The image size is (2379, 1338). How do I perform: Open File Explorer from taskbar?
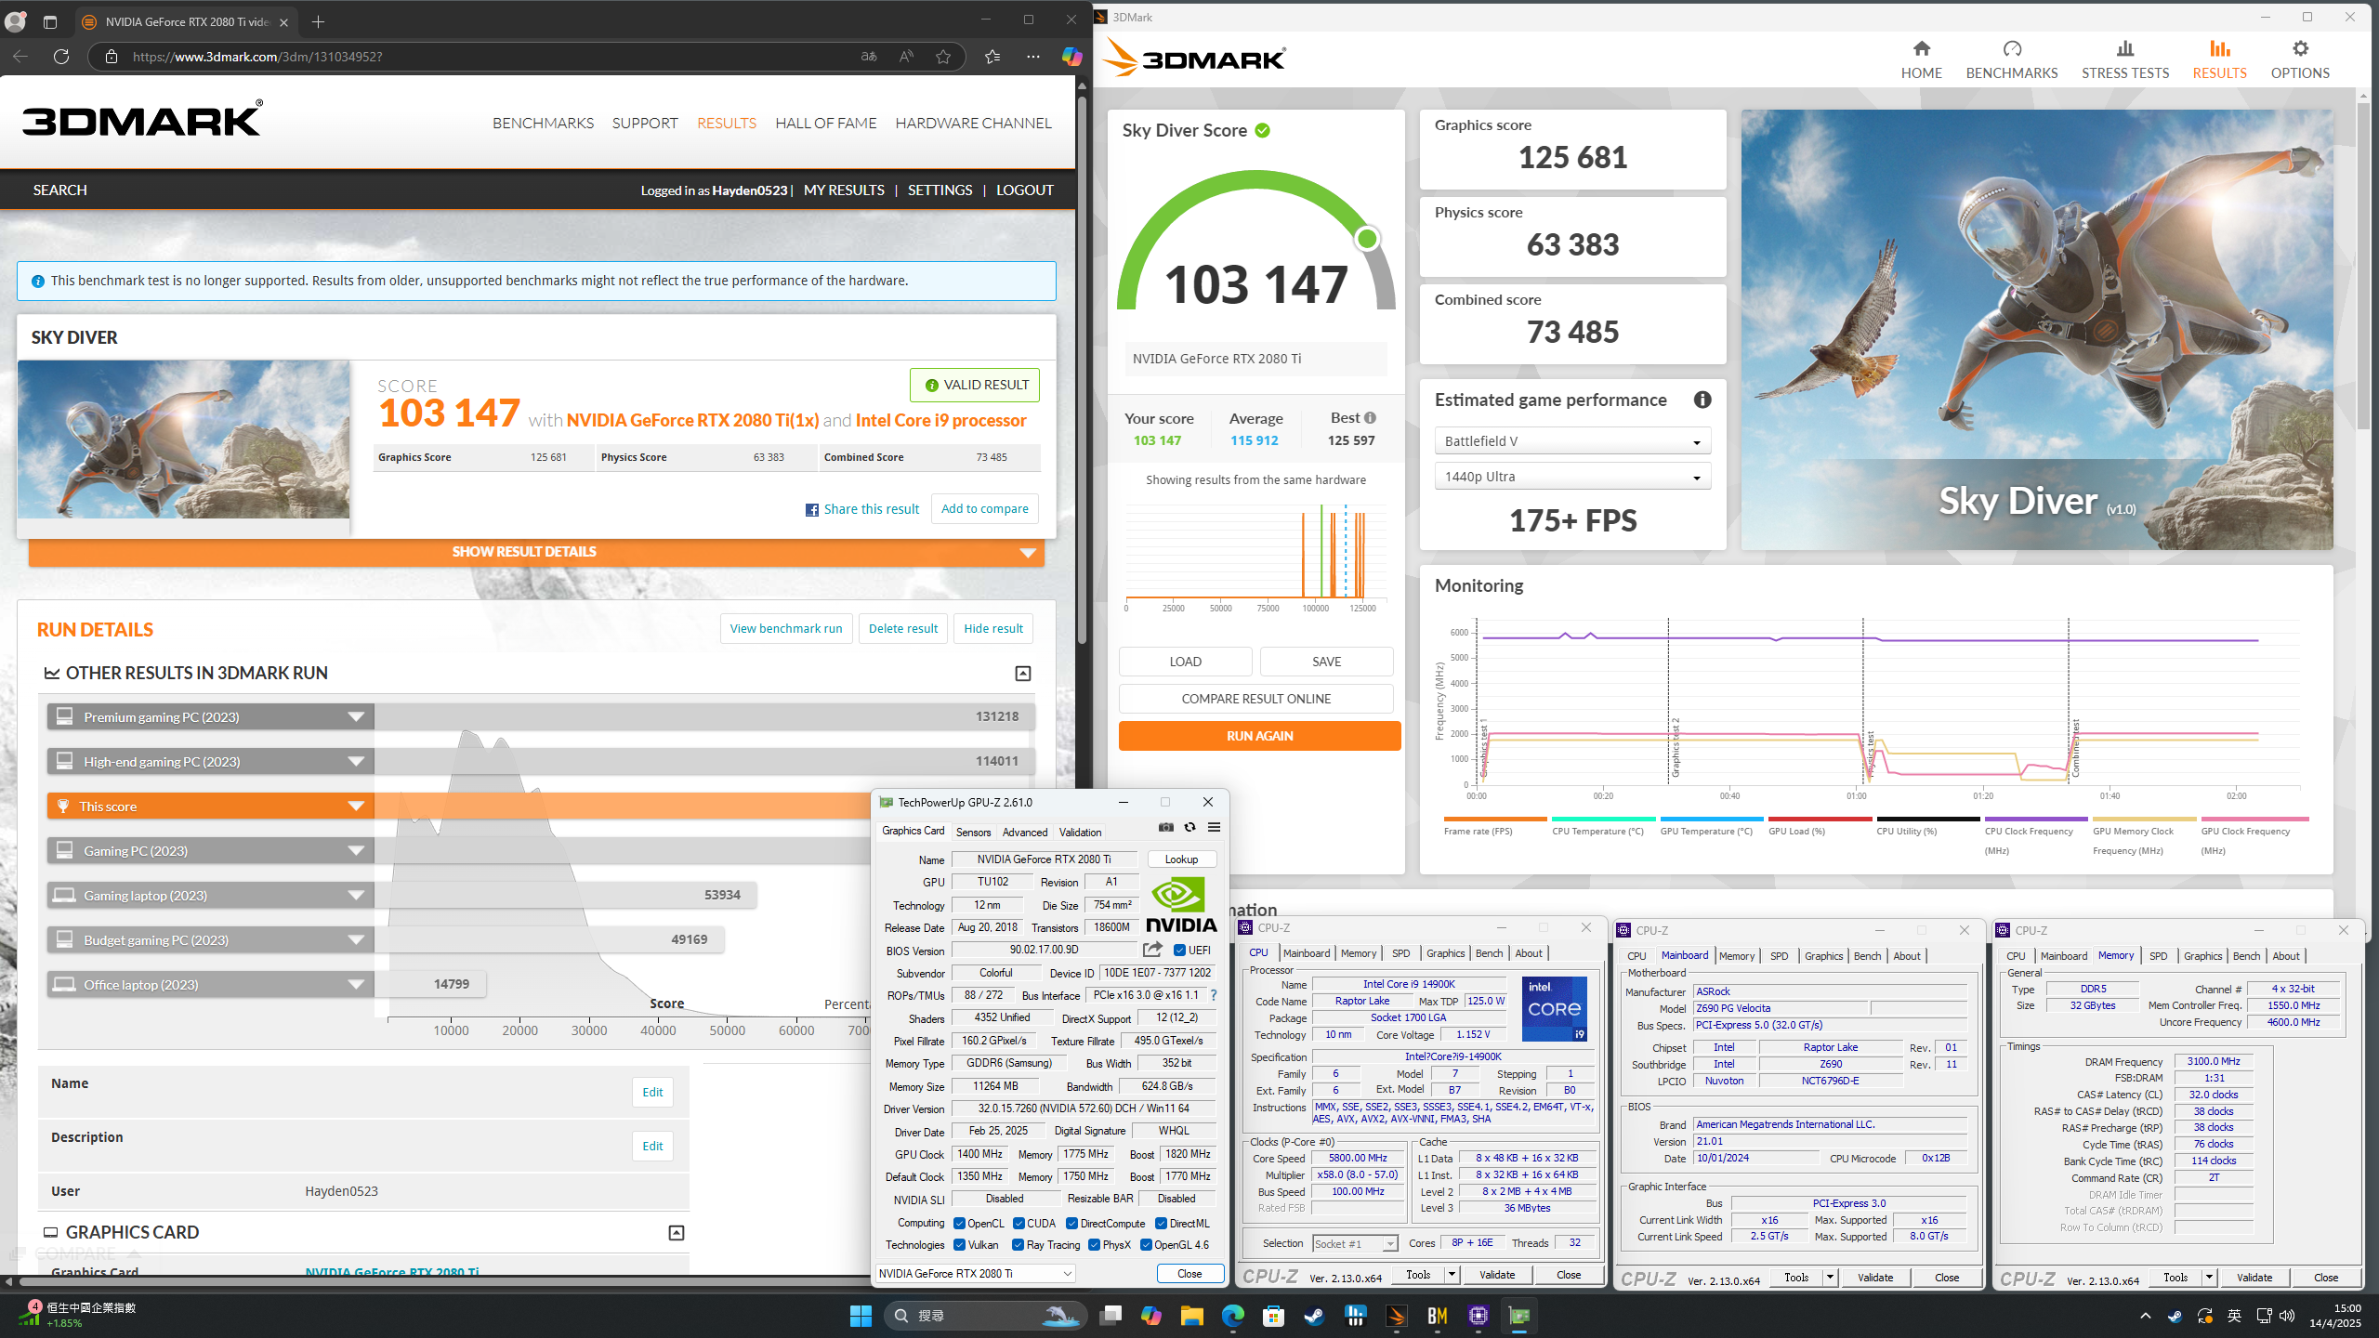click(1191, 1316)
